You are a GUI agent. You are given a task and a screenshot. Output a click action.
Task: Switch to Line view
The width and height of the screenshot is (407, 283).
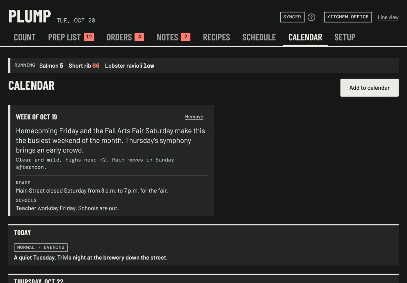click(x=388, y=17)
